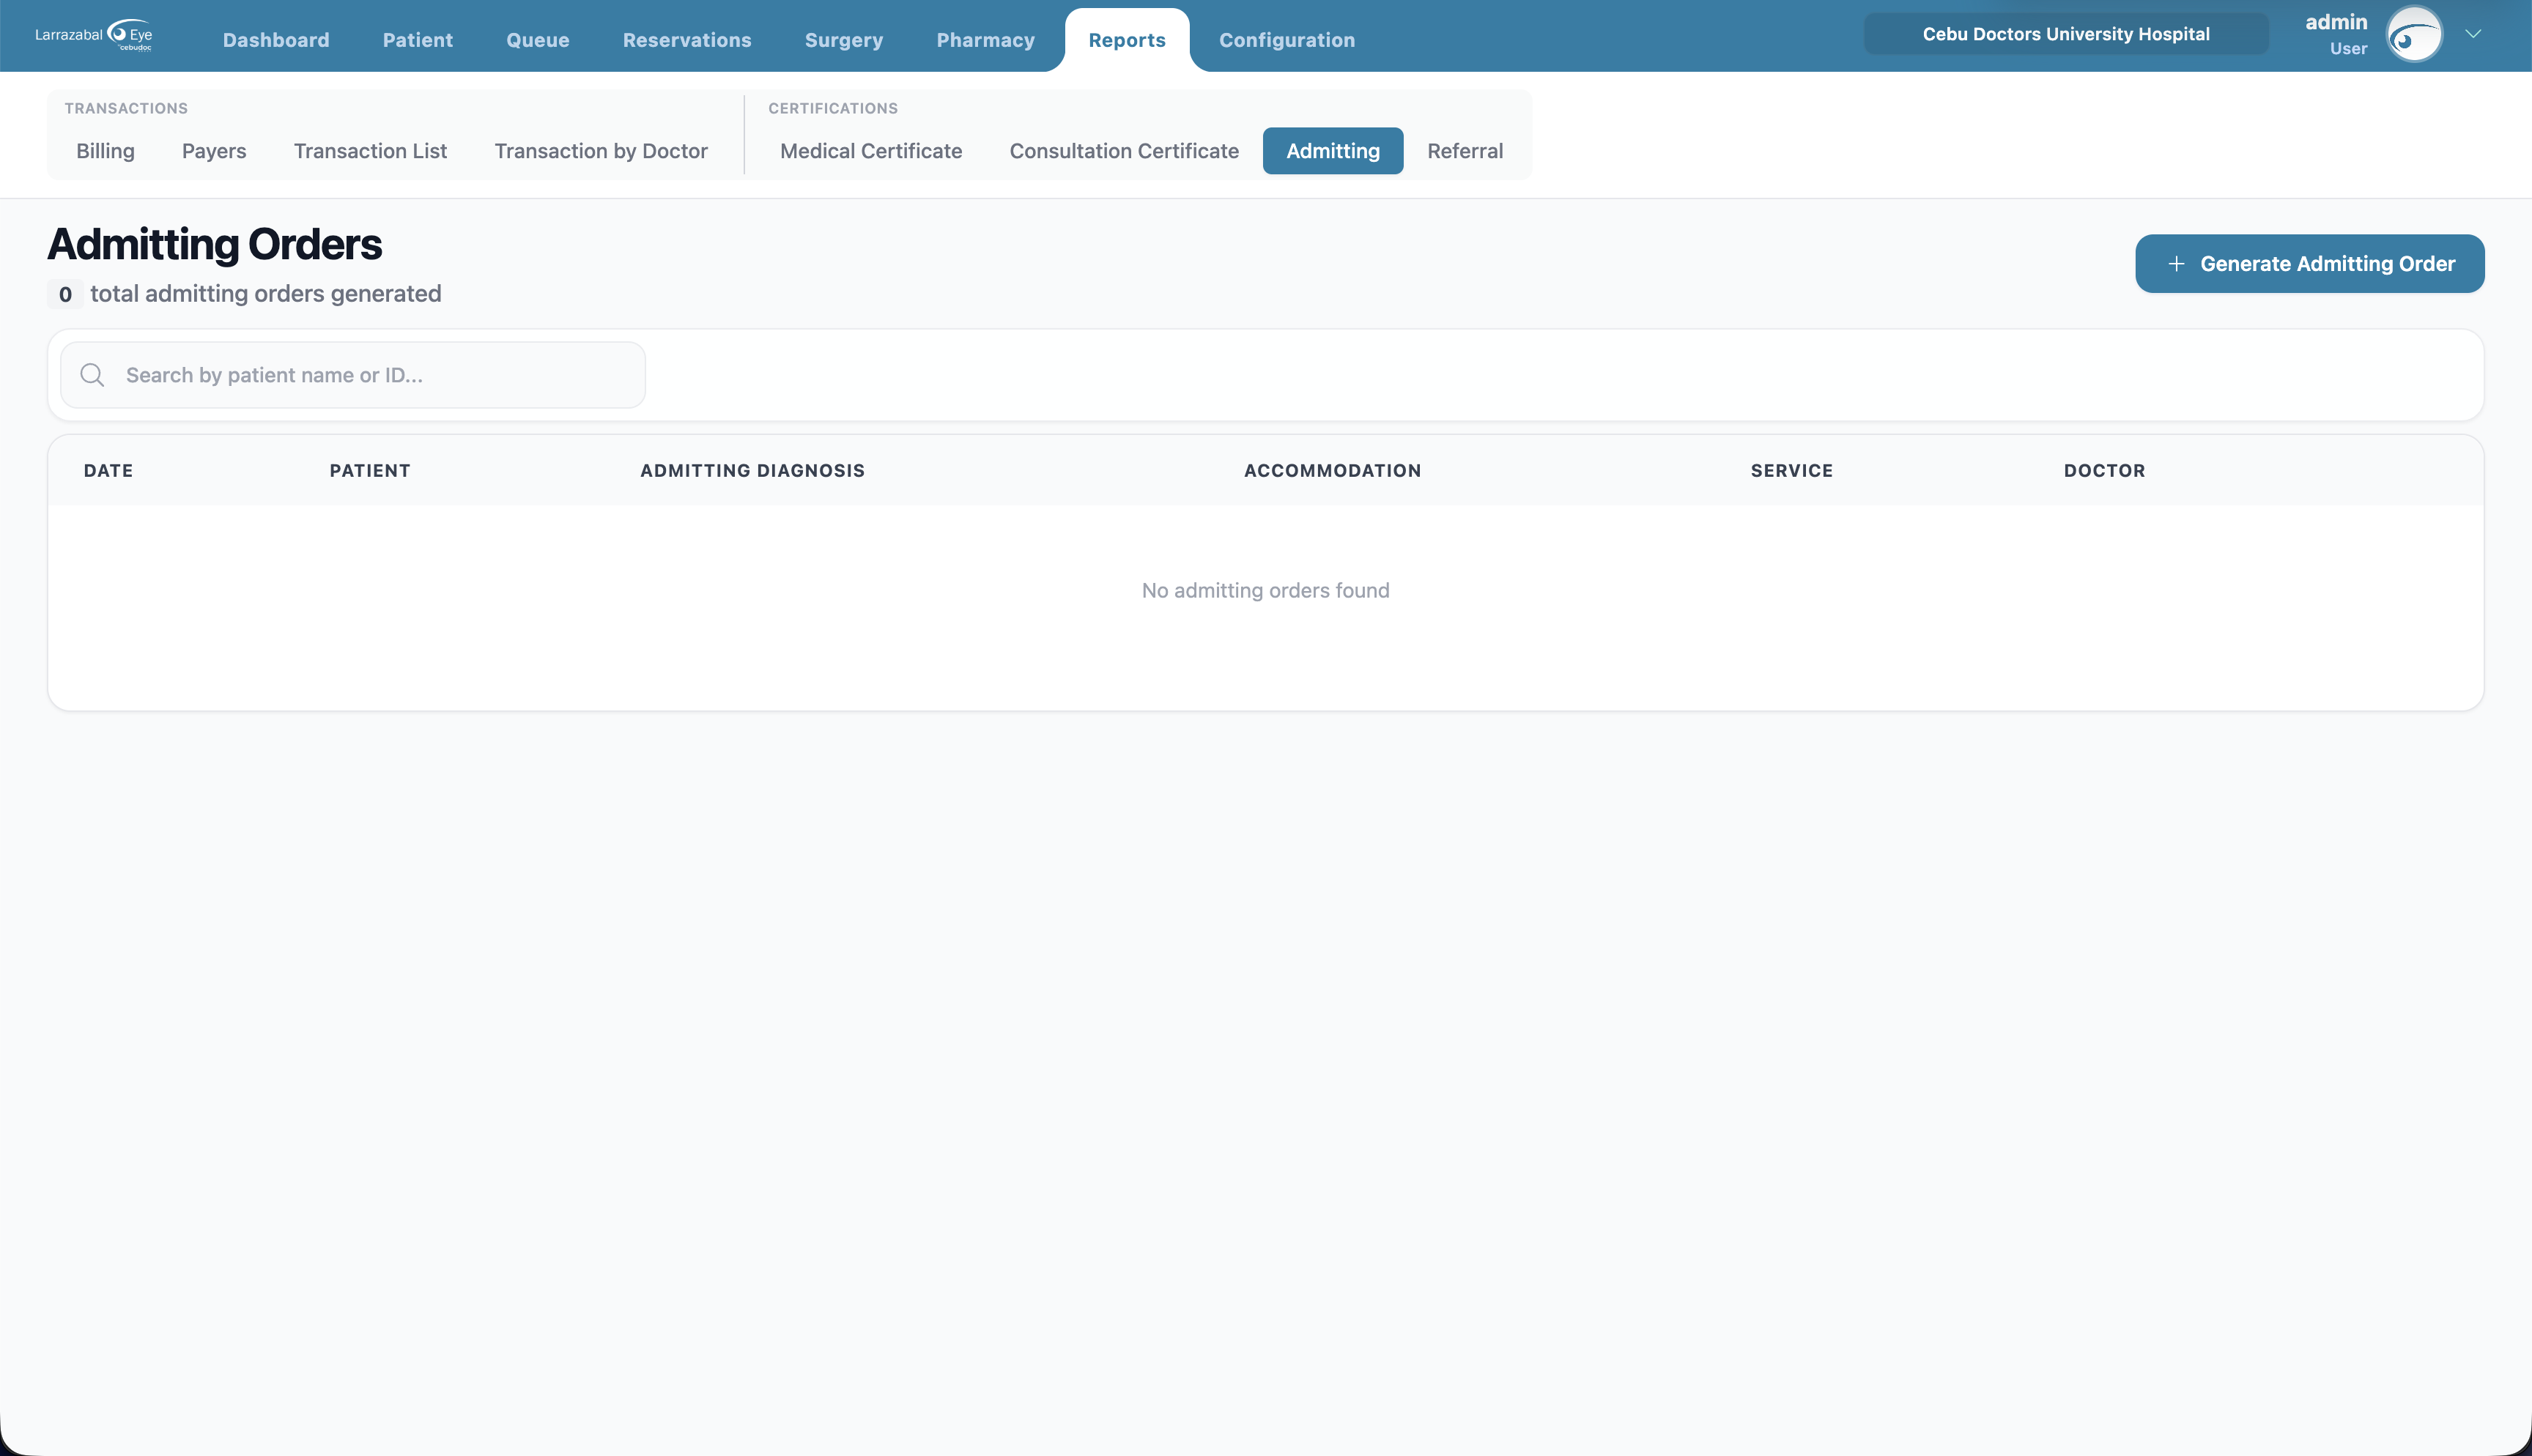Select the Admitting sub-tab
The width and height of the screenshot is (2532, 1456).
click(1333, 151)
